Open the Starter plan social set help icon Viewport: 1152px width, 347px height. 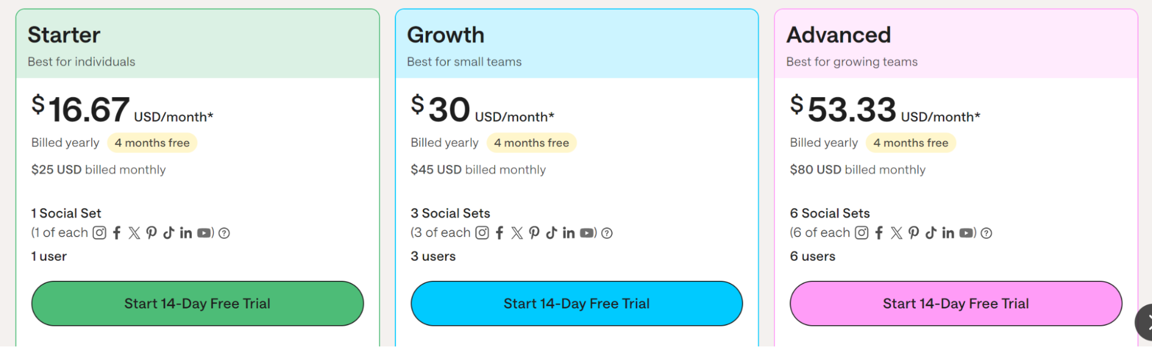coord(224,233)
